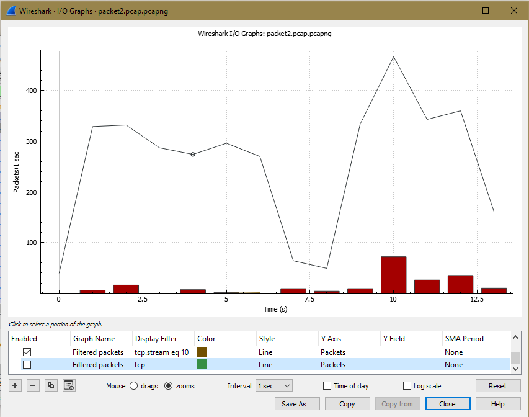This screenshot has width=529, height=417.
Task: Click the Display Filter column header
Action: coord(155,339)
